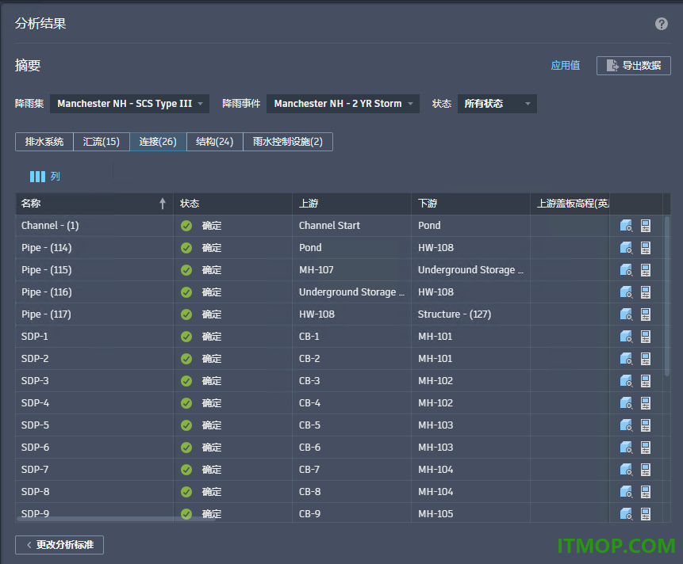Zoom to object for Pipe - (115)
The image size is (683, 564).
pyautogui.click(x=626, y=270)
